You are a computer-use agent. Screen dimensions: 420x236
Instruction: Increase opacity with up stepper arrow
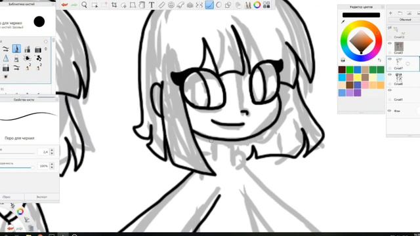52,164
